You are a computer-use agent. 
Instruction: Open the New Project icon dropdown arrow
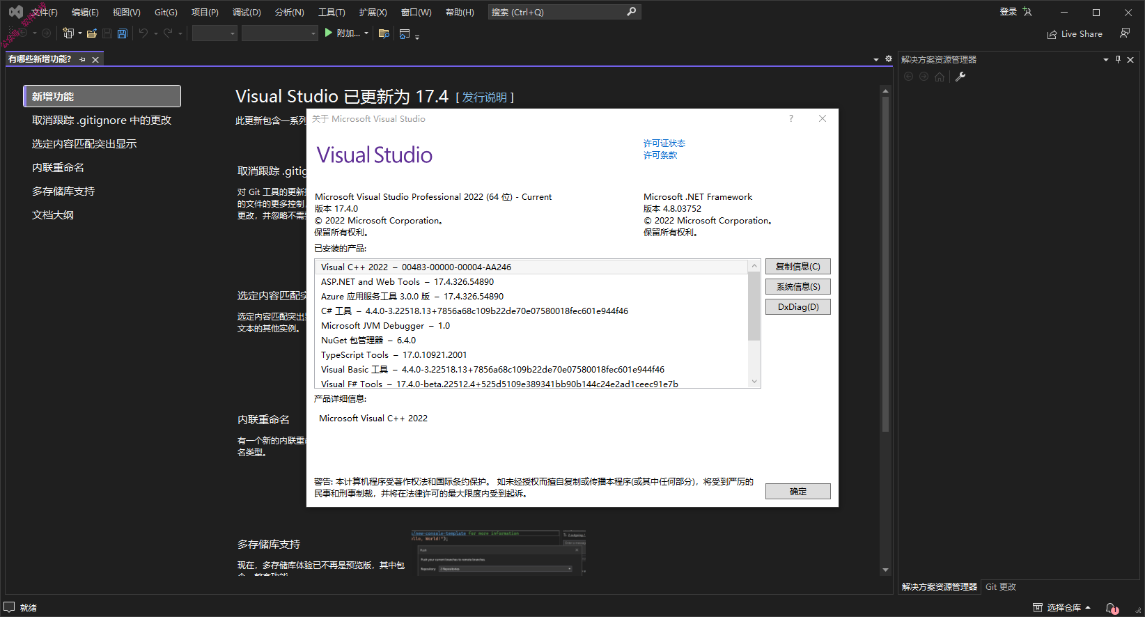tap(80, 33)
